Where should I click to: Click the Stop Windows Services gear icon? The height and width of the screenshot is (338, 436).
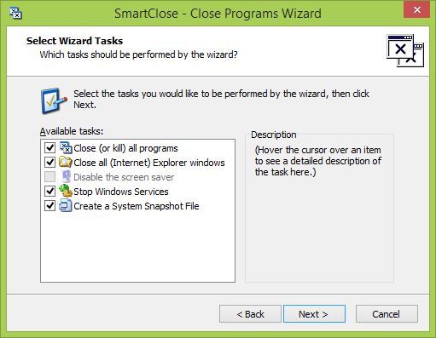[x=66, y=191]
